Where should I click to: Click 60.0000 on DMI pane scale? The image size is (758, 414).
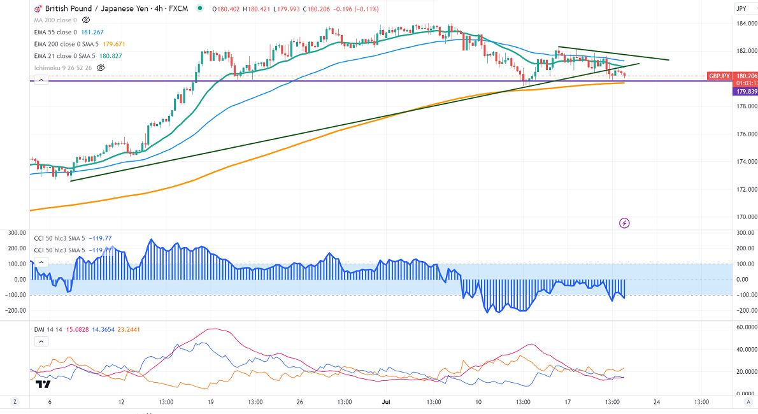coord(747,327)
